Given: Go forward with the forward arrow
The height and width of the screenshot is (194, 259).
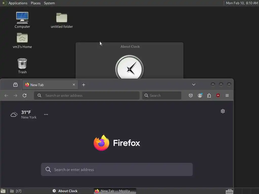Looking at the screenshot, I should (15, 95).
